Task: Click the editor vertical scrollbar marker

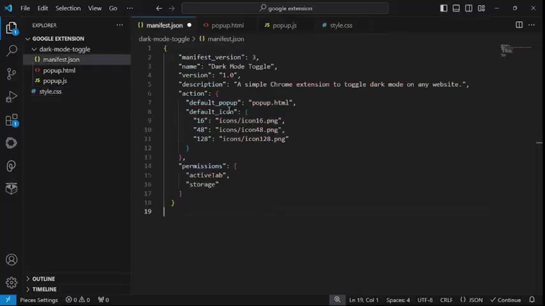Action: [x=539, y=143]
